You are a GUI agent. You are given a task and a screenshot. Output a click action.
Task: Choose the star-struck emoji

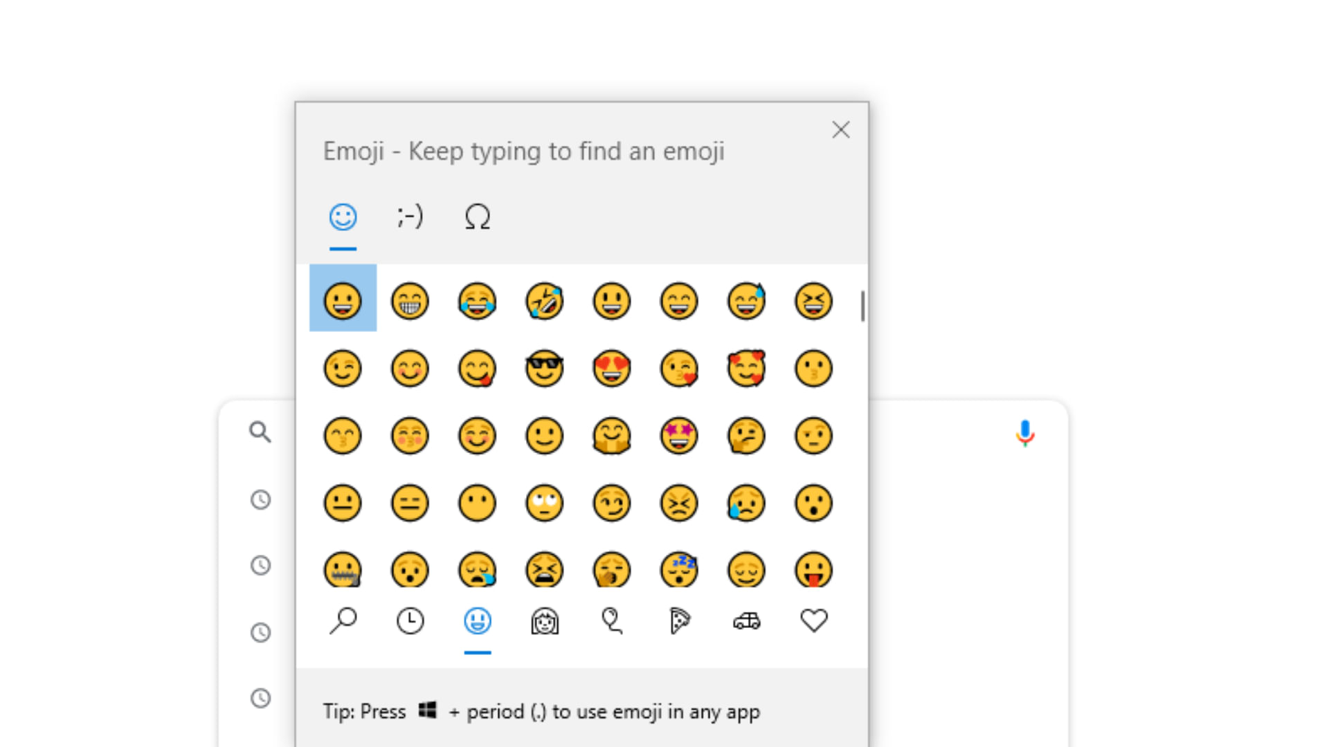[679, 436]
